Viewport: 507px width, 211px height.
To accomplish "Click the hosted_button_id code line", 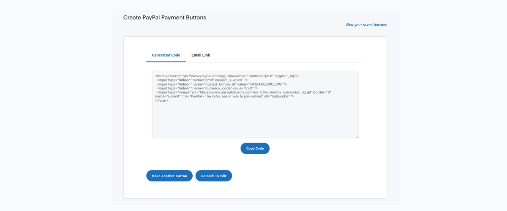I will click(x=222, y=84).
